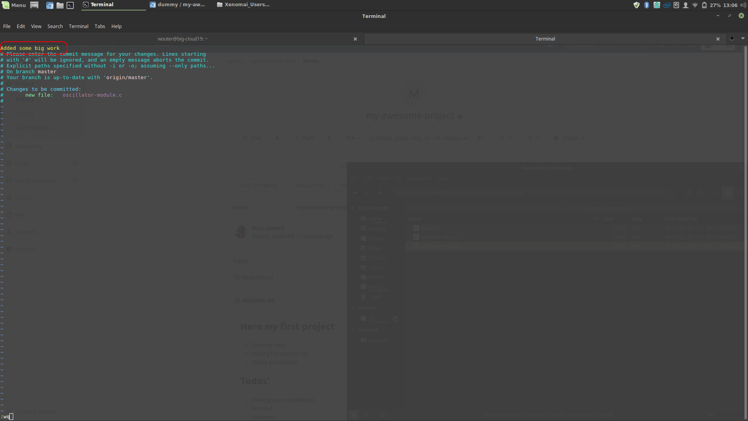Open the terminal Search menu

[55, 26]
